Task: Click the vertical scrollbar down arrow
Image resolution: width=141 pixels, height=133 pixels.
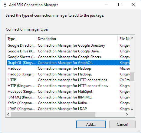Action: coord(132,109)
